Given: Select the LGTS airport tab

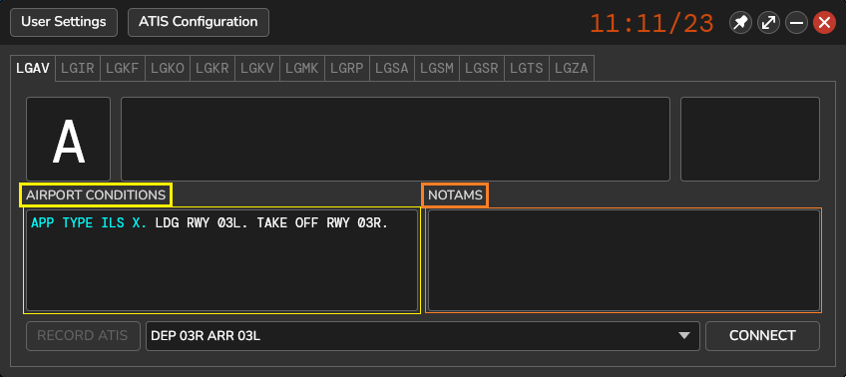Looking at the screenshot, I should point(527,69).
